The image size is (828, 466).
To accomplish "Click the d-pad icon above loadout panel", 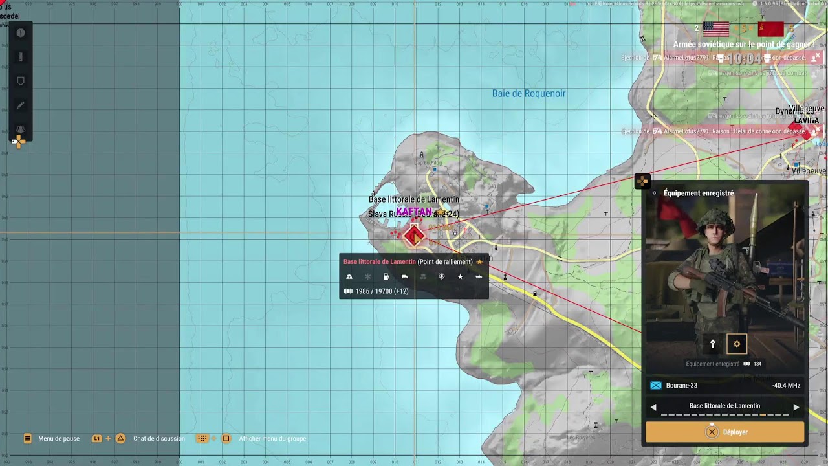I will coord(642,181).
